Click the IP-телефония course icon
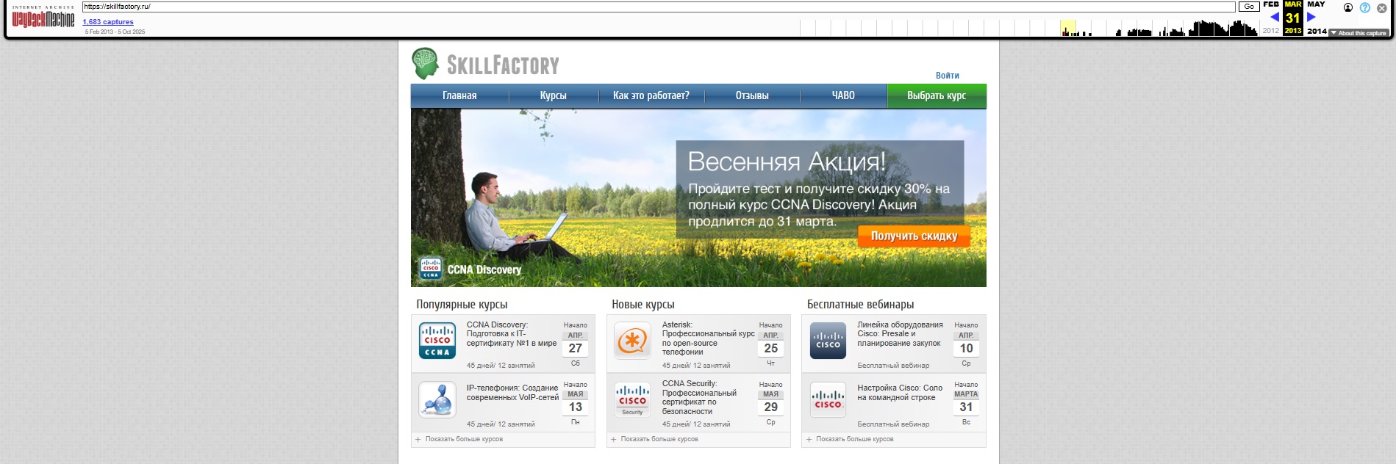1396x464 pixels. point(437,400)
